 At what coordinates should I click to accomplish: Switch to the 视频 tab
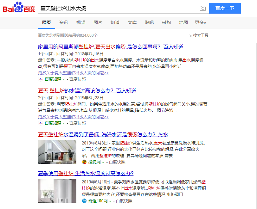tap(80, 22)
